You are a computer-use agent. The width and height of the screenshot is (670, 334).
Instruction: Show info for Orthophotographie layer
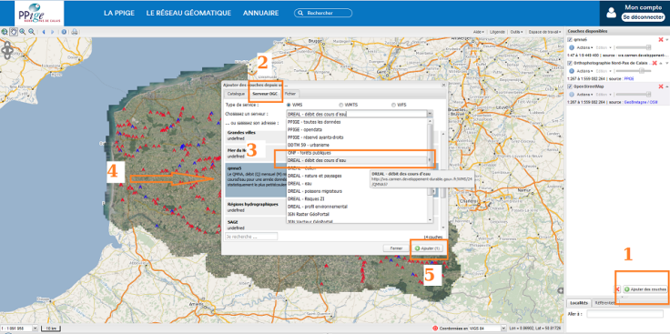click(572, 71)
